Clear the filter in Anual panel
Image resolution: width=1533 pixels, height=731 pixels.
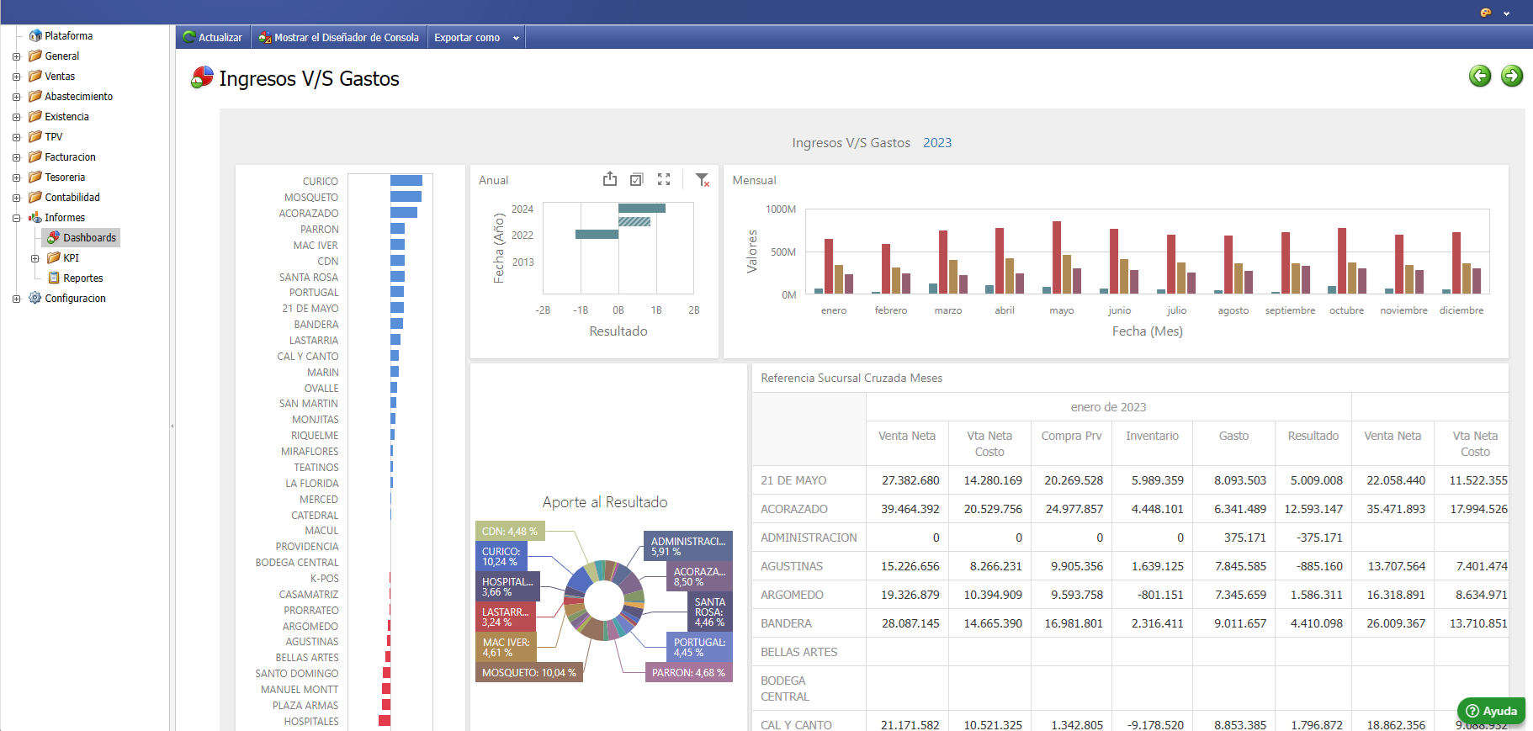tap(703, 179)
